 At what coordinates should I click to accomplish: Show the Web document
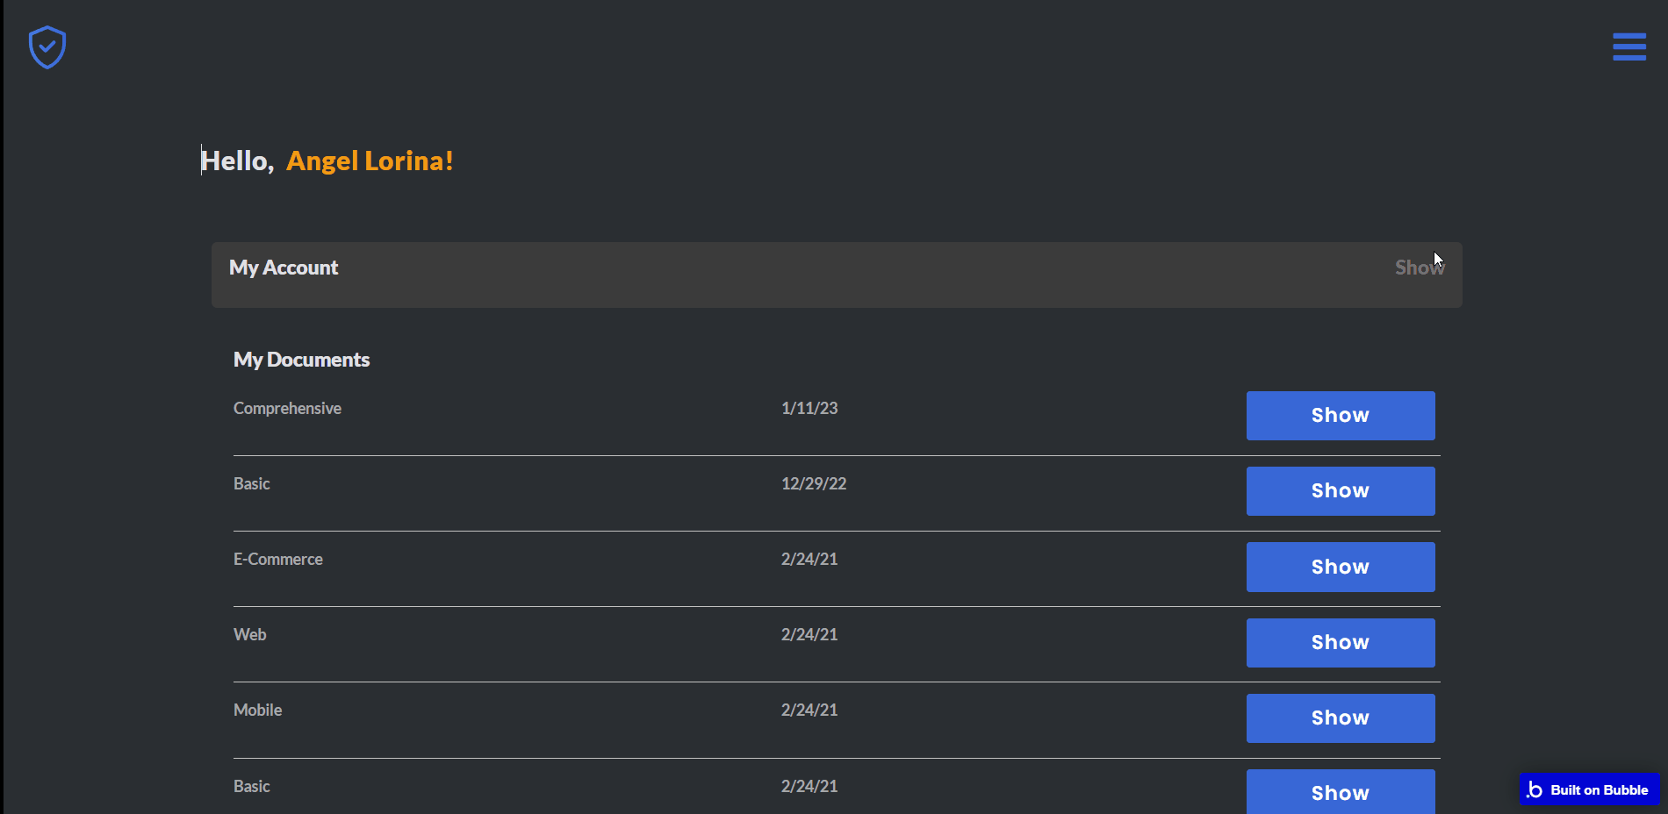1340,643
